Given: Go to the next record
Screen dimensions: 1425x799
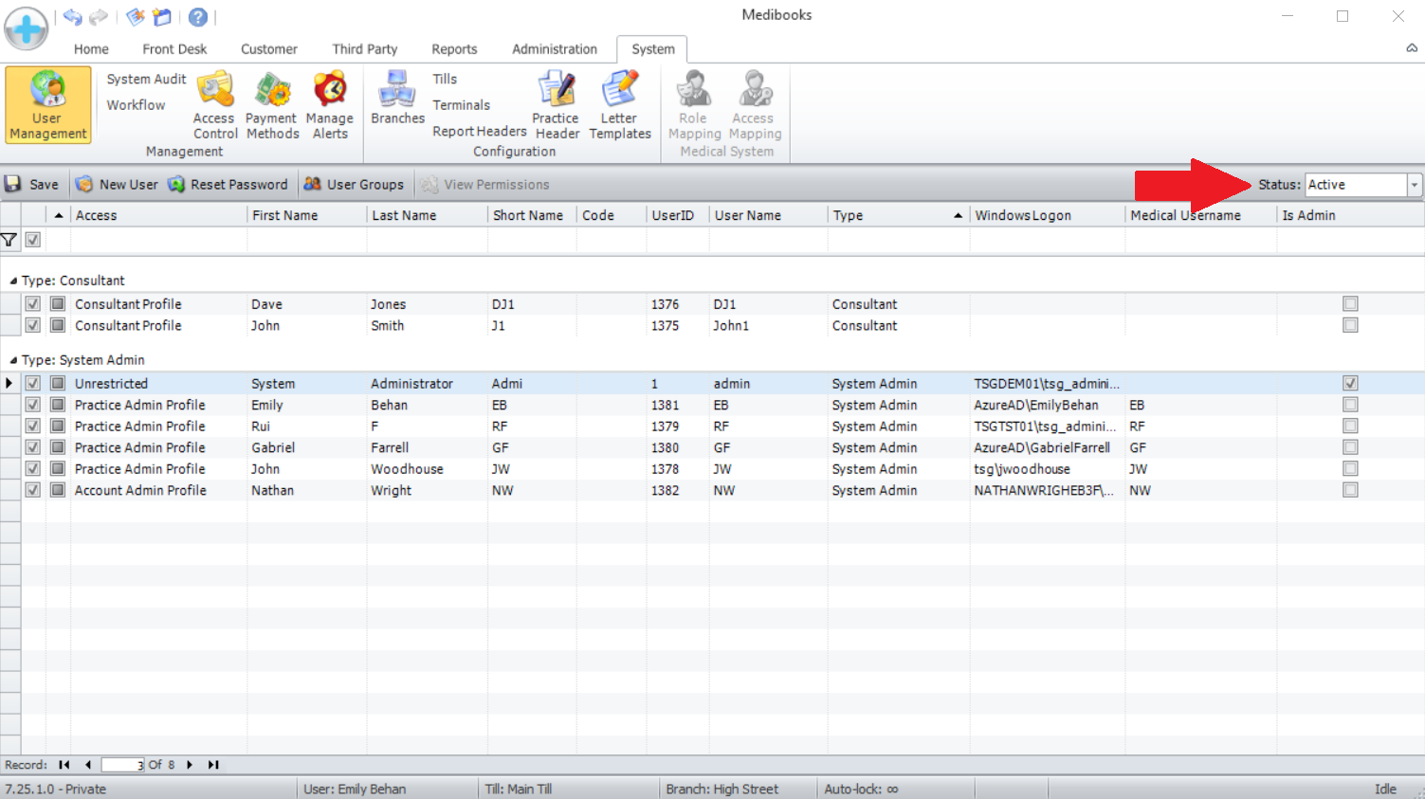Looking at the screenshot, I should pyautogui.click(x=190, y=765).
